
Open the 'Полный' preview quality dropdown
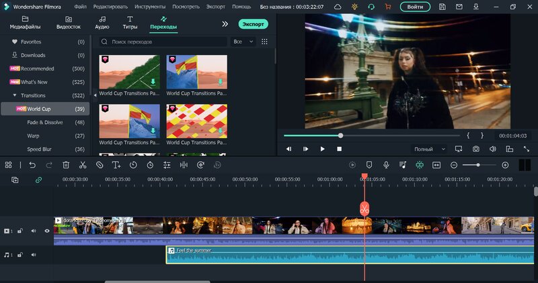[430, 149]
